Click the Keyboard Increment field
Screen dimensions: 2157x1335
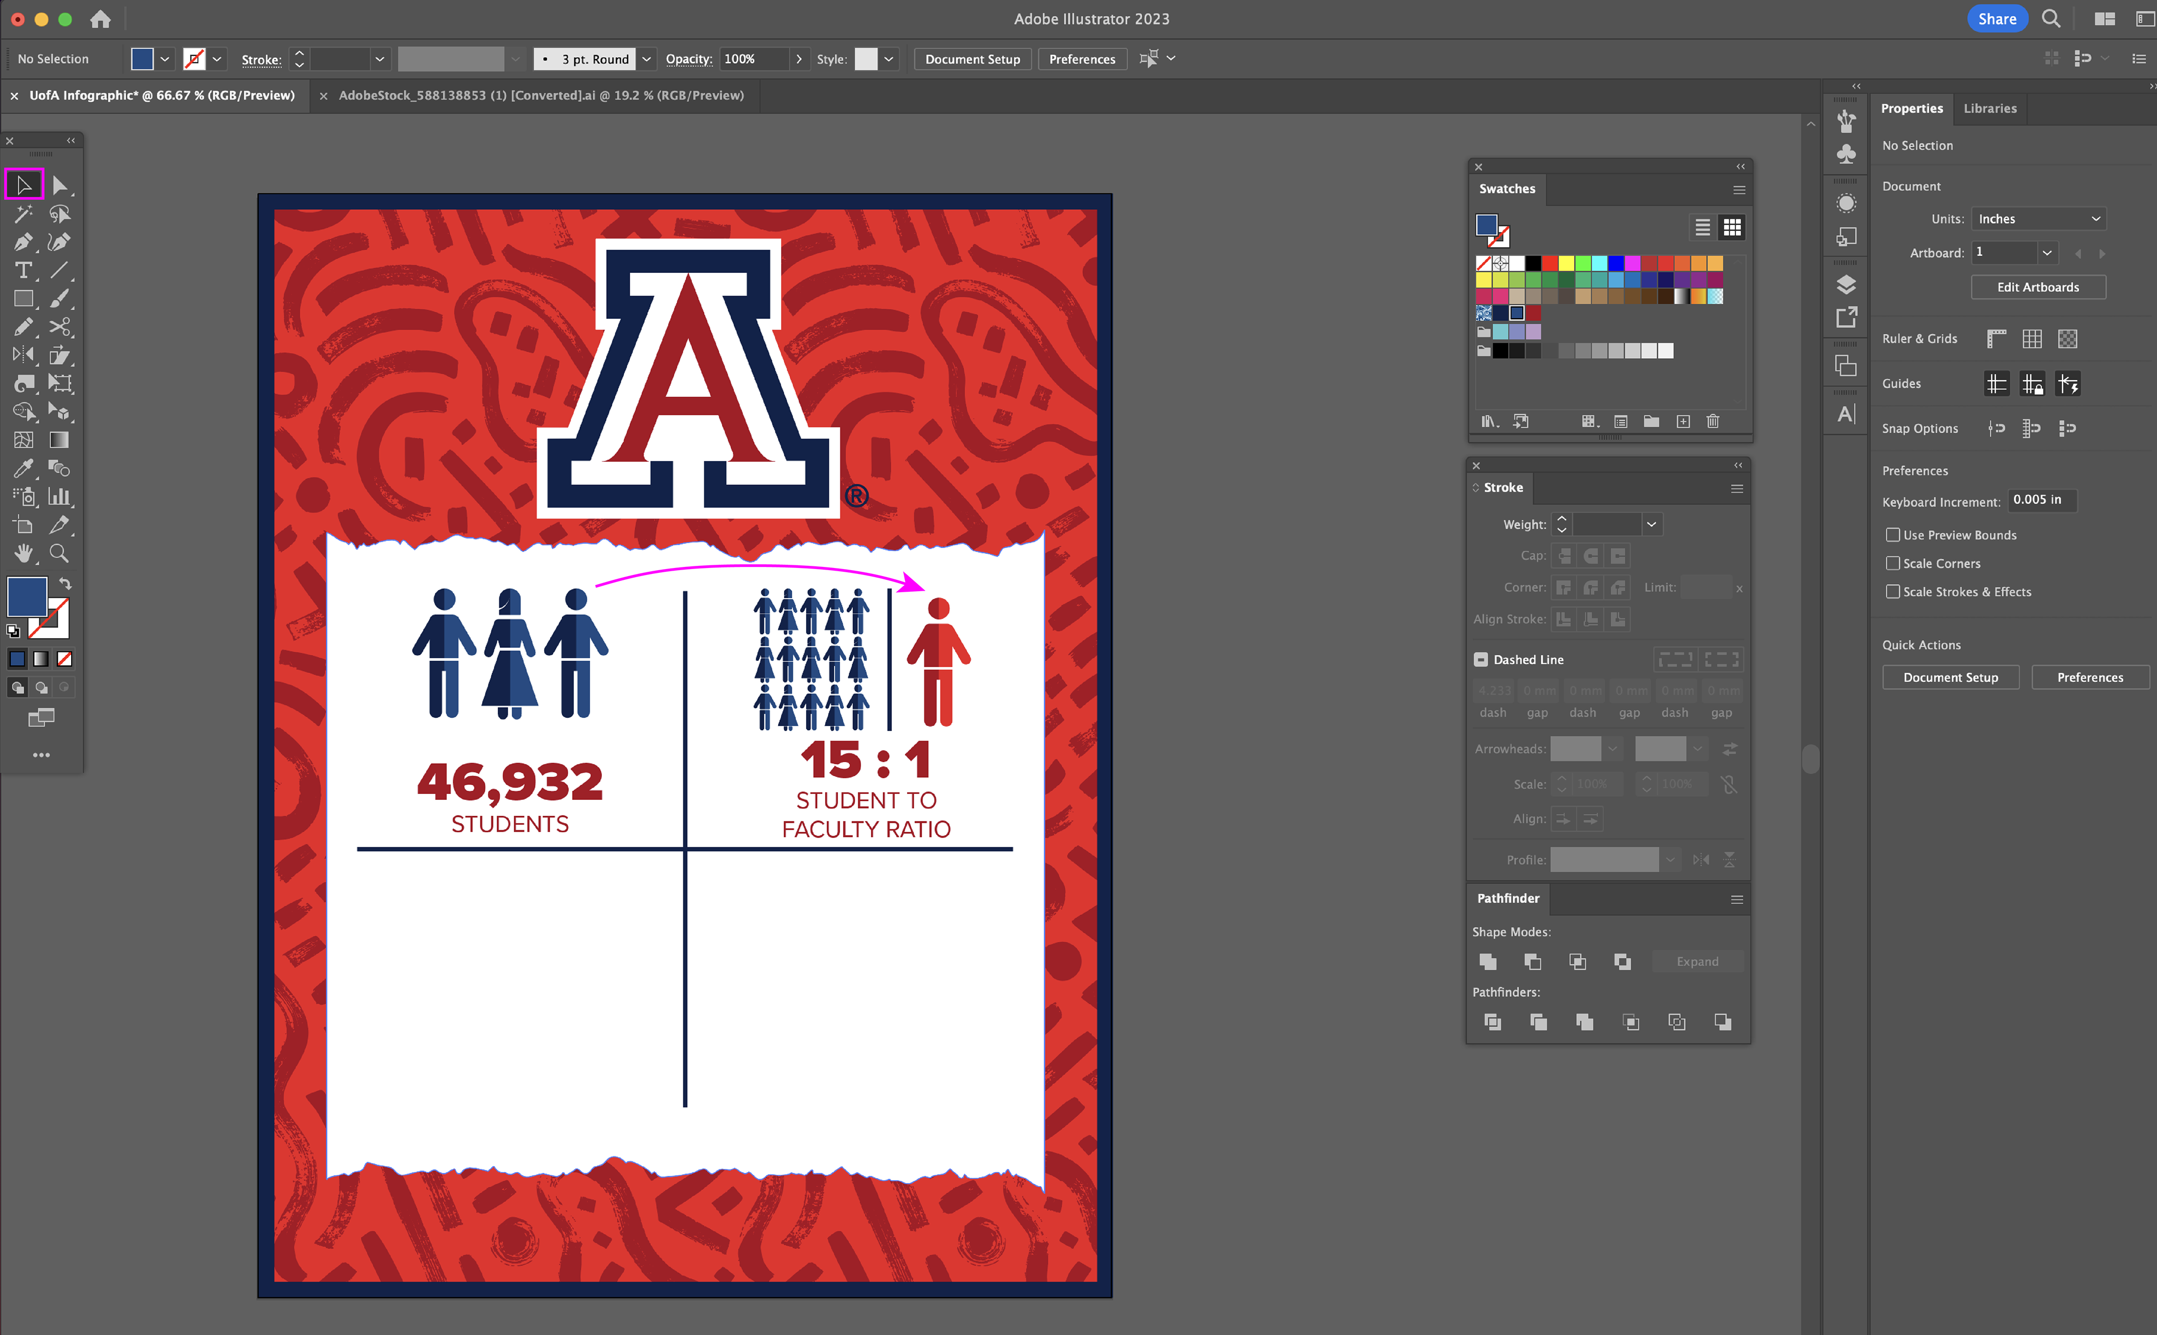tap(2042, 499)
